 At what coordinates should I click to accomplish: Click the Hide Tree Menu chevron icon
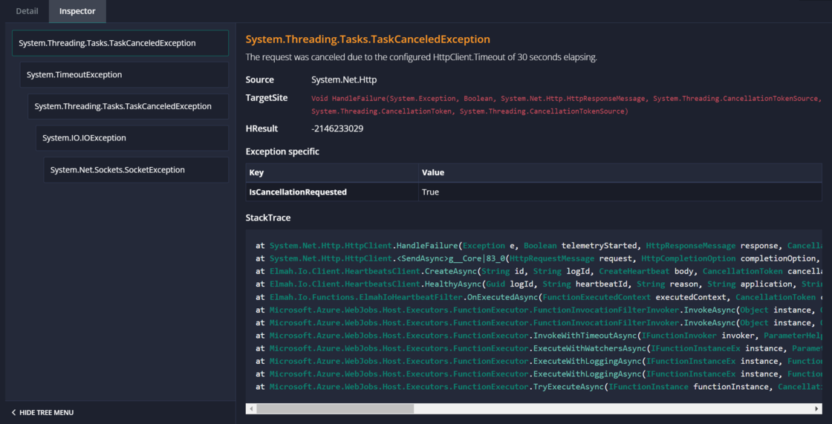pyautogui.click(x=14, y=412)
